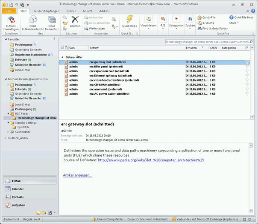This screenshot has width=258, height=224.
Task: Click the search magnifier icon
Action: pyautogui.click(x=251, y=42)
